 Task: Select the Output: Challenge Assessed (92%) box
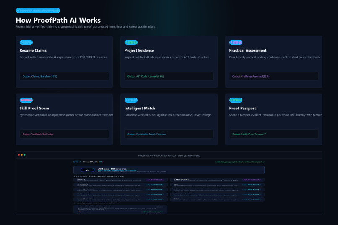coord(274,76)
